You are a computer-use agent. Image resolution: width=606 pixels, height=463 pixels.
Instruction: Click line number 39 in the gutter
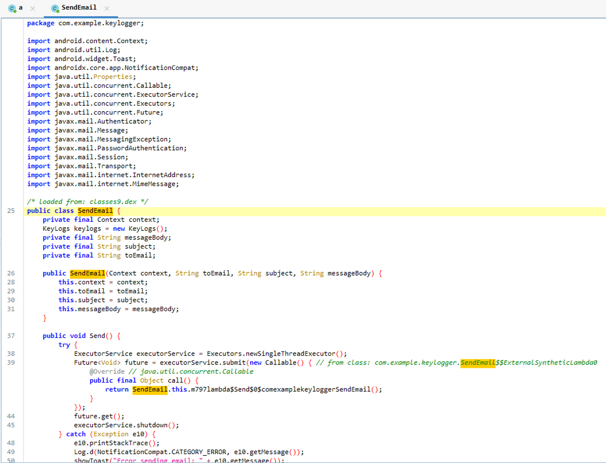click(11, 363)
